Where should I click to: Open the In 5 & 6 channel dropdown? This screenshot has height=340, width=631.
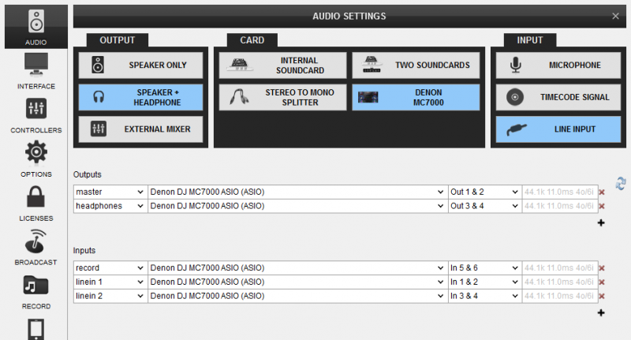click(485, 268)
